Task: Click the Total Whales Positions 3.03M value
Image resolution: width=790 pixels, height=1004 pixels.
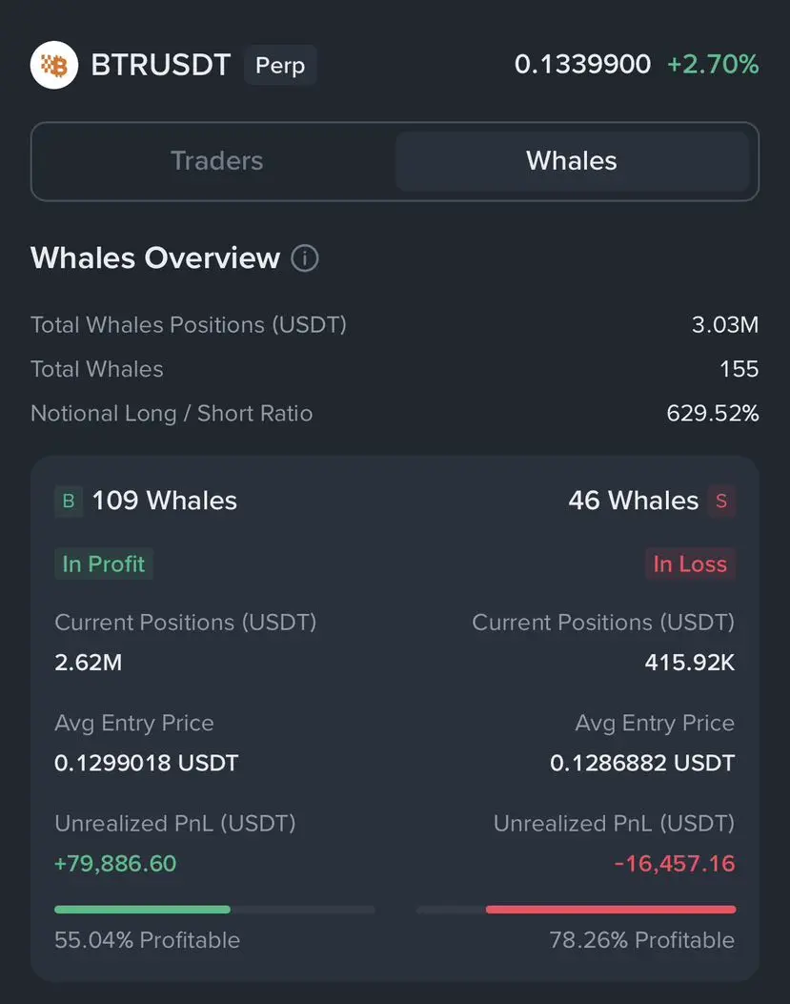Action: pos(724,324)
